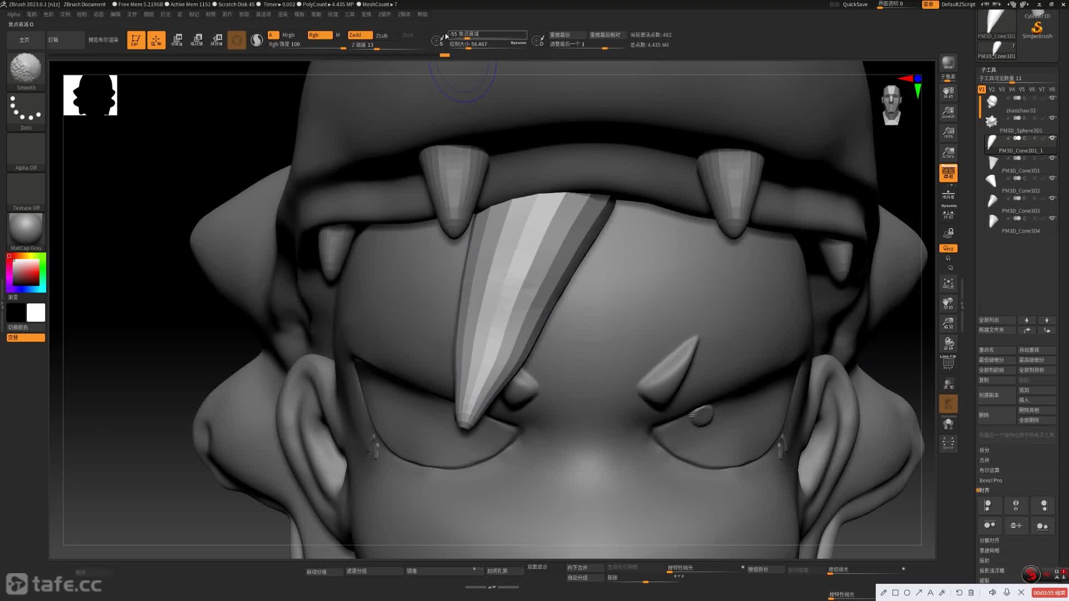Click the Zoom3D scale icon
This screenshot has width=1069, height=601.
pos(948,324)
